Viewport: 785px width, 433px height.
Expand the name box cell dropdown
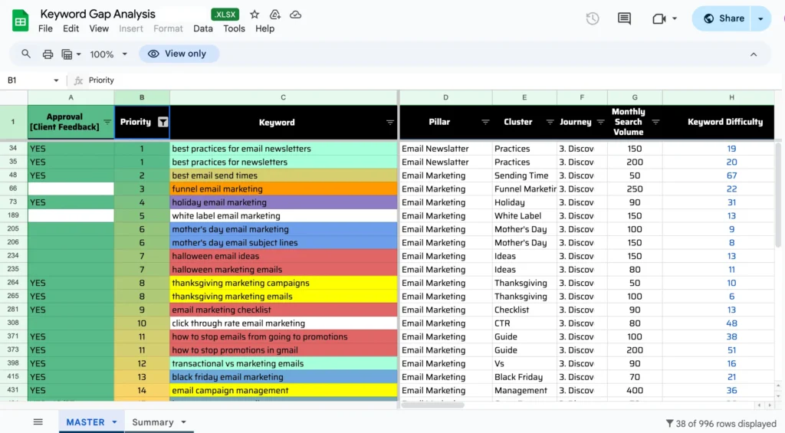click(x=56, y=80)
